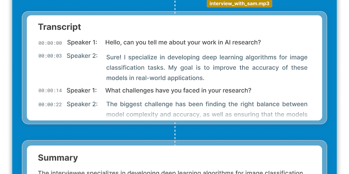This screenshot has width=349, height=174.
Task: Click the Summary heading
Action: point(58,158)
